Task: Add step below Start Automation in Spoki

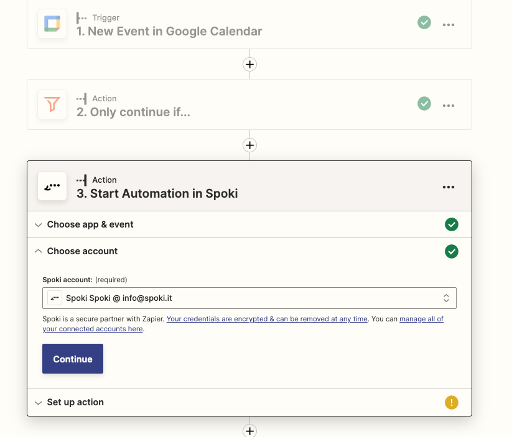Action: coord(249,431)
